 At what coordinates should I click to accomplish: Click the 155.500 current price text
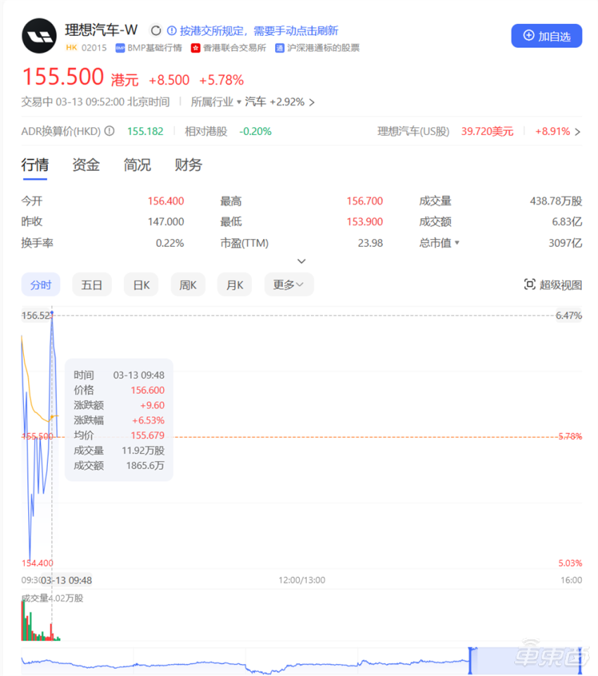point(63,77)
